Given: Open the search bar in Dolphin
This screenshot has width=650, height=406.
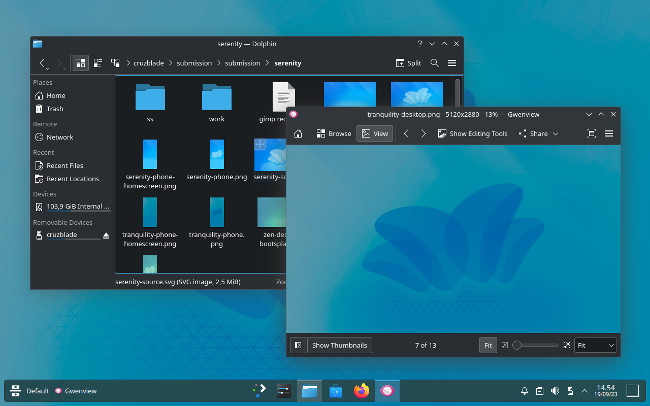Looking at the screenshot, I should coord(434,63).
